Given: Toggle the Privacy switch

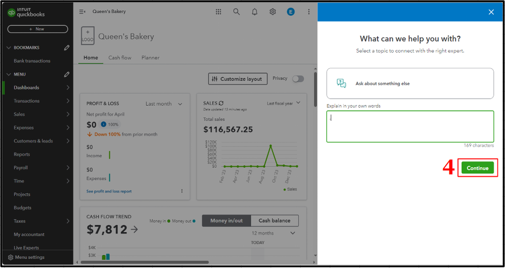Looking at the screenshot, I should pyautogui.click(x=298, y=79).
